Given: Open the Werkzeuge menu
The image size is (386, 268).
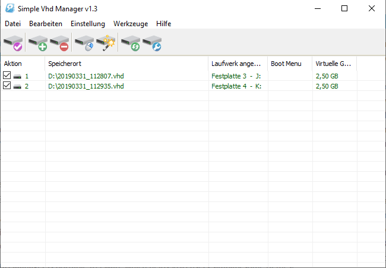Looking at the screenshot, I should 131,24.
